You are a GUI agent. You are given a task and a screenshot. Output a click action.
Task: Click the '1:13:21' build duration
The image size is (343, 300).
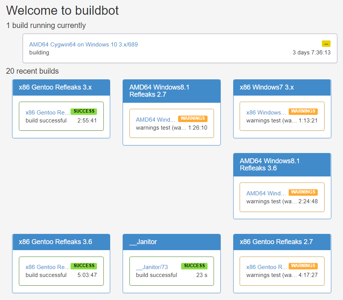[x=308, y=121]
